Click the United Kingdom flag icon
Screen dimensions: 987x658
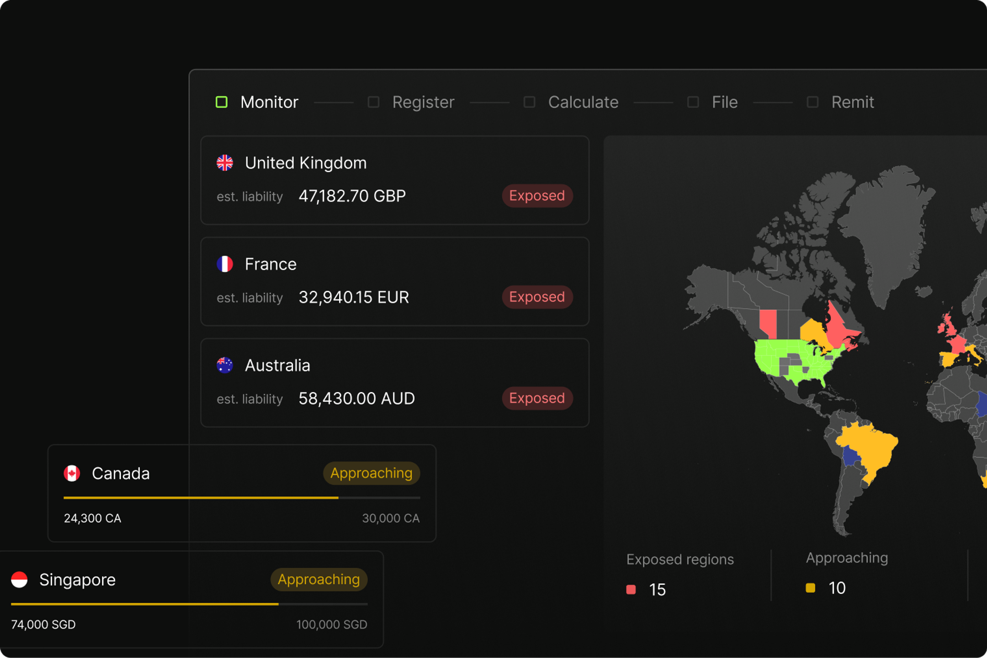click(225, 163)
